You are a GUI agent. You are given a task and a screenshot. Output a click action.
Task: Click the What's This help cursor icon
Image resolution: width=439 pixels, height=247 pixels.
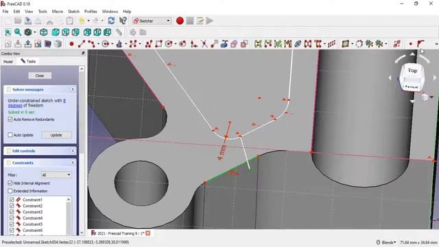pos(123,21)
